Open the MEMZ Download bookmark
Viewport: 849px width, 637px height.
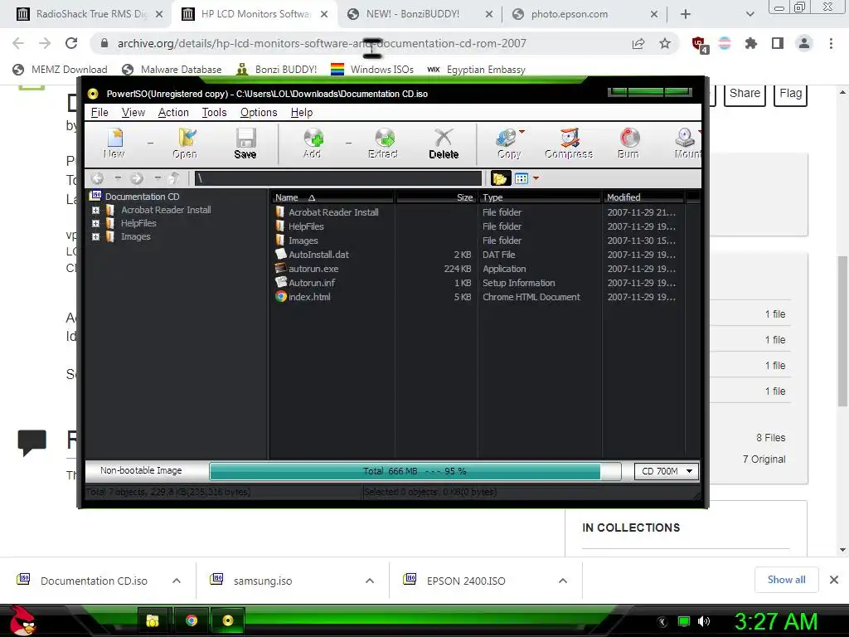[60, 70]
